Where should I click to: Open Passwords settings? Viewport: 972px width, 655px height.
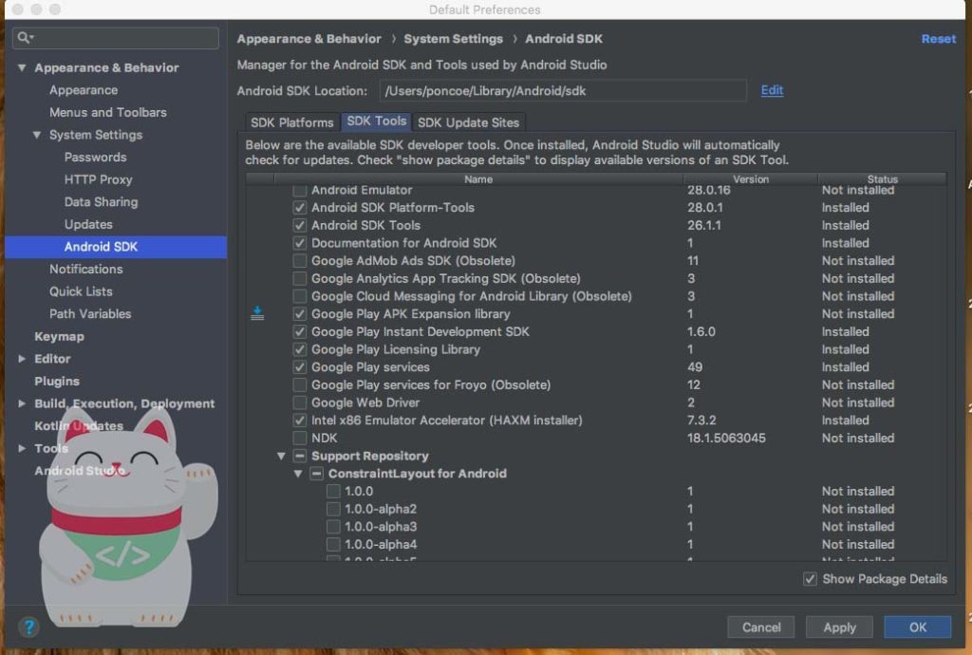pos(96,157)
